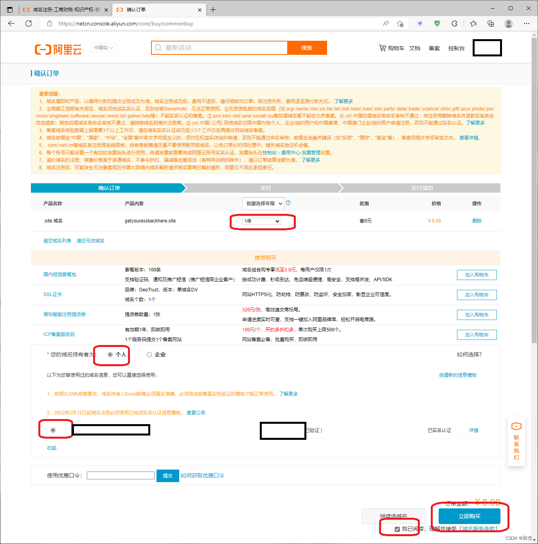Add page to favorites star icon

click(x=400, y=23)
